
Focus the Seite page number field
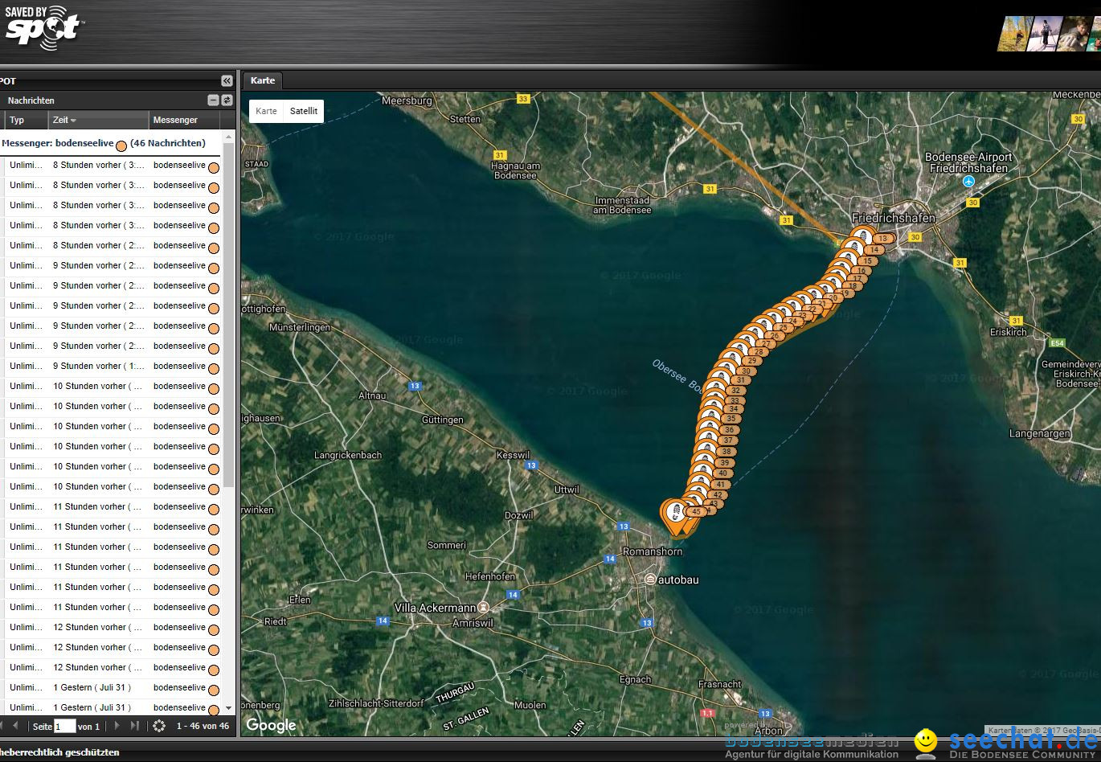65,726
